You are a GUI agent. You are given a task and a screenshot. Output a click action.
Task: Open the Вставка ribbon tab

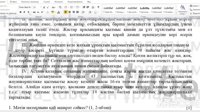[13, 2]
